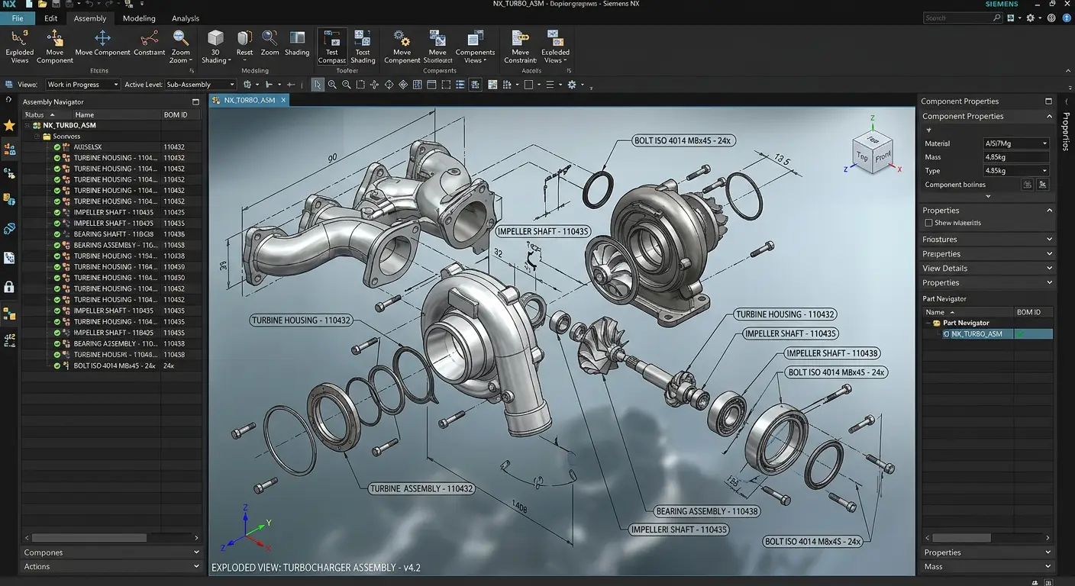
Task: Toggle the green status check on the AUISELSX row
Action: [x=57, y=146]
